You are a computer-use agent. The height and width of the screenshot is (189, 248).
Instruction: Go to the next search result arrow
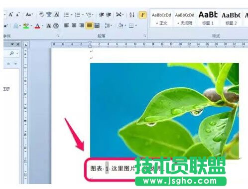point(15,64)
